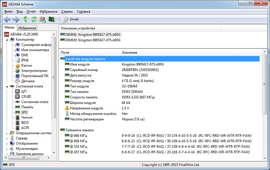Click the monitor diagnostics toolbar icon
This screenshot has width=270, height=170.
click(x=52, y=19)
